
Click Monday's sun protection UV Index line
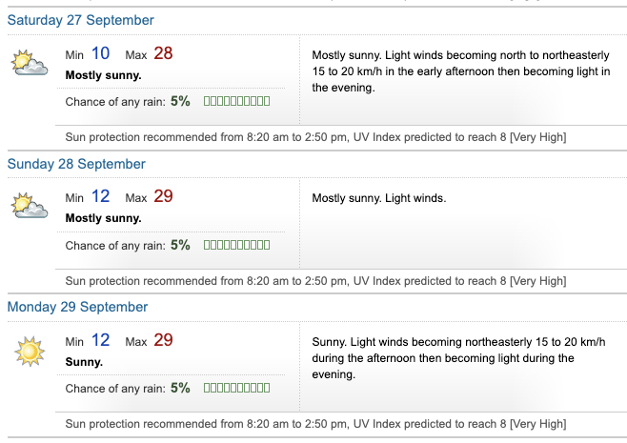pyautogui.click(x=315, y=424)
